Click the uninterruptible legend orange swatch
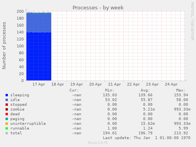196x147 pixels. (7, 124)
